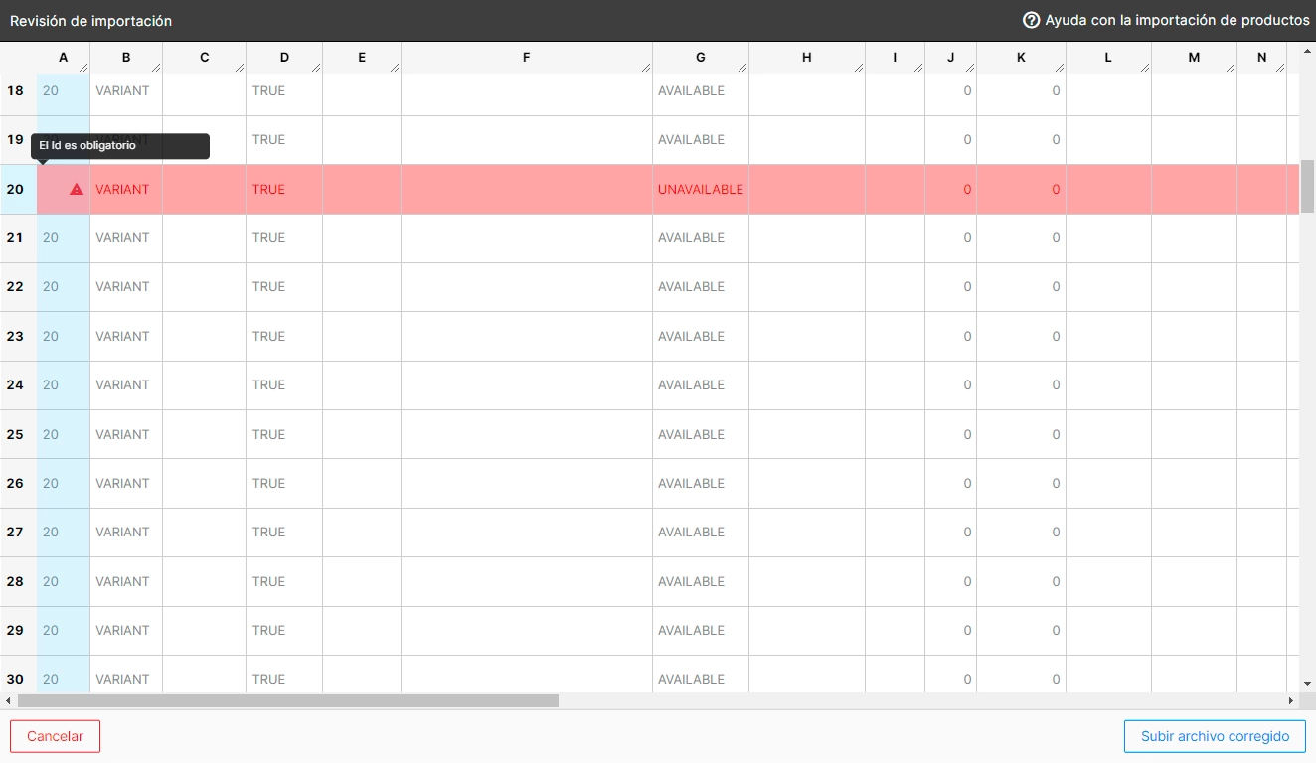This screenshot has width=1316, height=763.
Task: Click the AVAILABLE cell in row 23
Action: [701, 336]
